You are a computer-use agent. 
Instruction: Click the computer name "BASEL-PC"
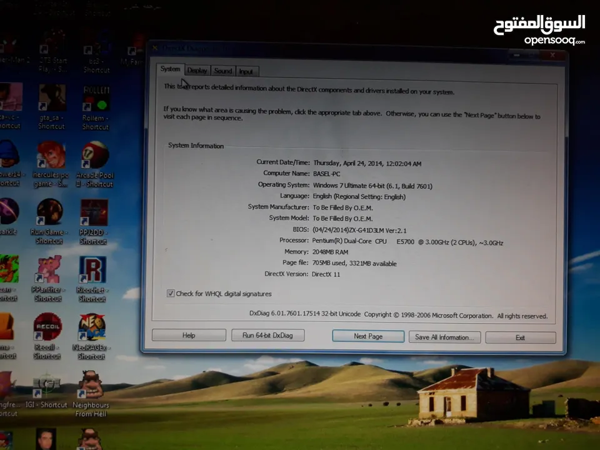326,174
